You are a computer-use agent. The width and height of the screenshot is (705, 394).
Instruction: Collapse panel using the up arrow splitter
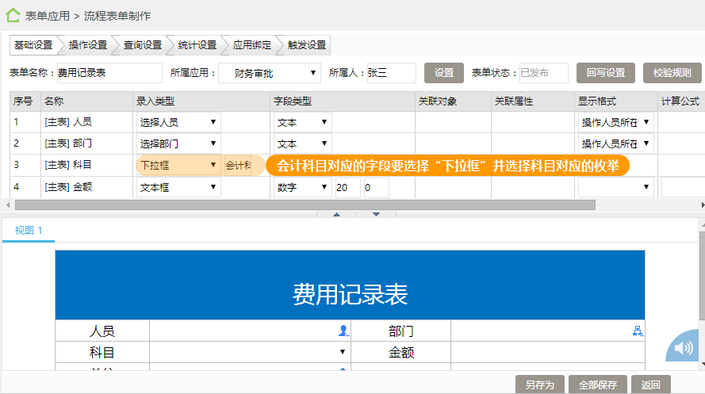point(336,214)
